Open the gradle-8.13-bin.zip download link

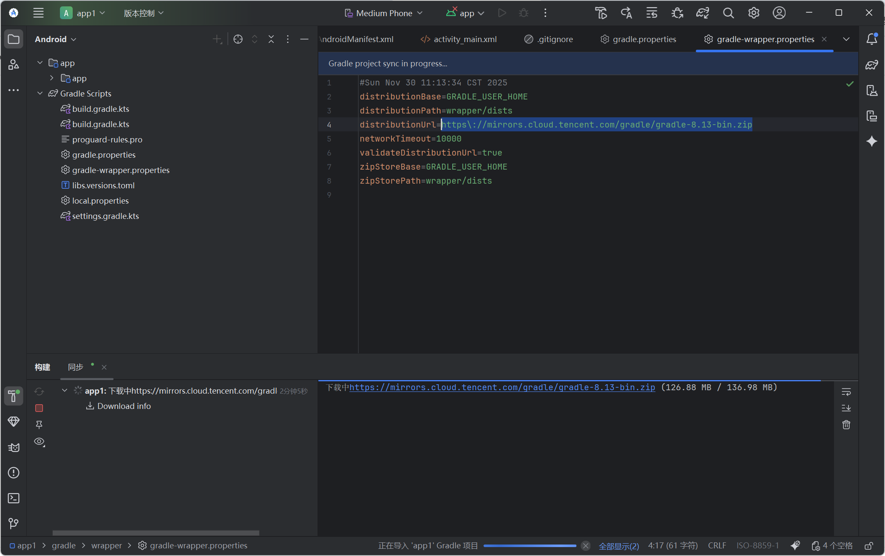click(502, 387)
